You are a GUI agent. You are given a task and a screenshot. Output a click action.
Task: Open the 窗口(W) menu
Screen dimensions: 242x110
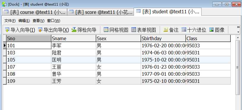(53, 21)
